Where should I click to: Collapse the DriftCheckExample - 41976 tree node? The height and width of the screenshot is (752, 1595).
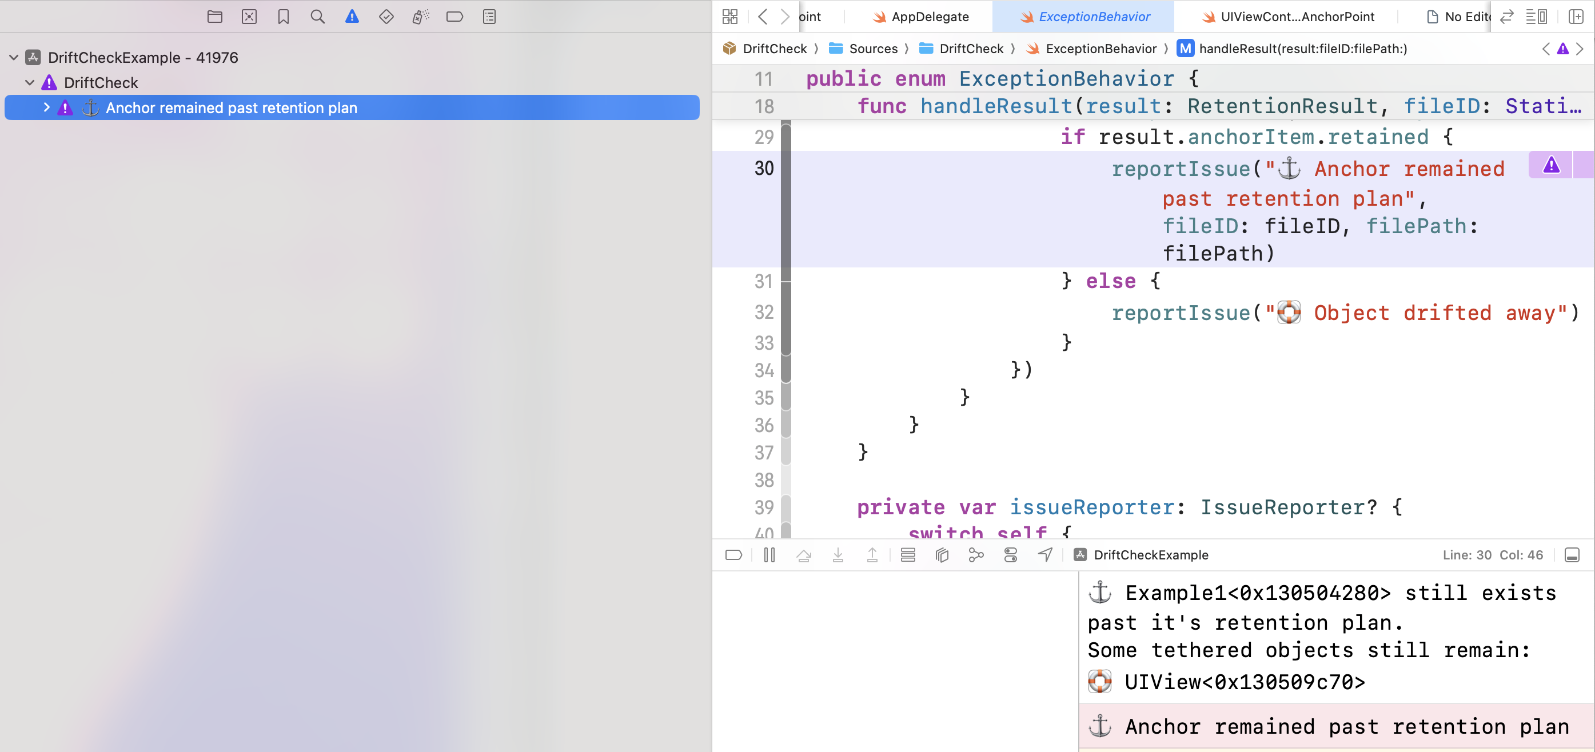tap(14, 58)
